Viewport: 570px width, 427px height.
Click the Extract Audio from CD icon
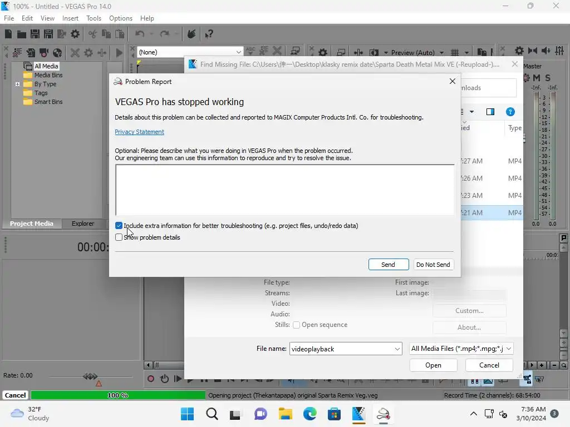[x=57, y=53]
